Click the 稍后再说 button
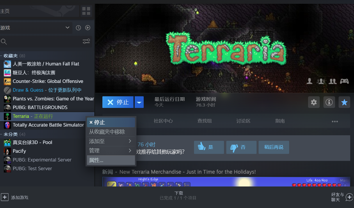The width and height of the screenshot is (354, 208). tap(273, 147)
